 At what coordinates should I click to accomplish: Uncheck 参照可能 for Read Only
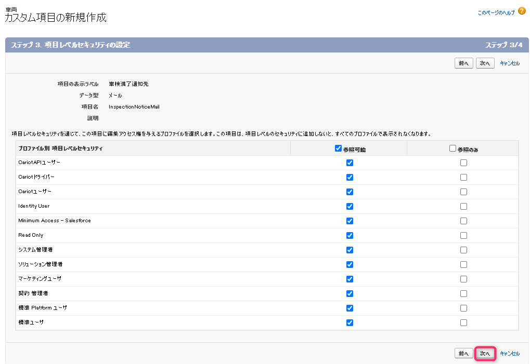(x=350, y=235)
